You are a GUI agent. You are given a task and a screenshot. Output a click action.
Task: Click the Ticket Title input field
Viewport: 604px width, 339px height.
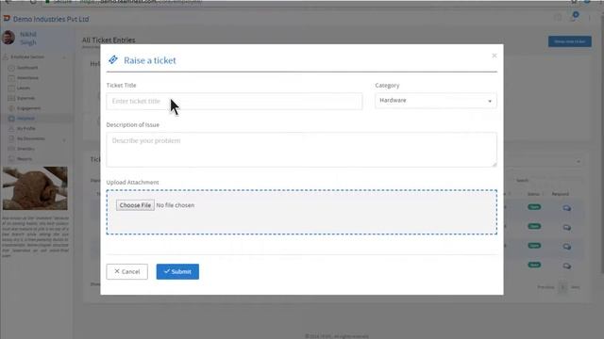click(x=234, y=101)
